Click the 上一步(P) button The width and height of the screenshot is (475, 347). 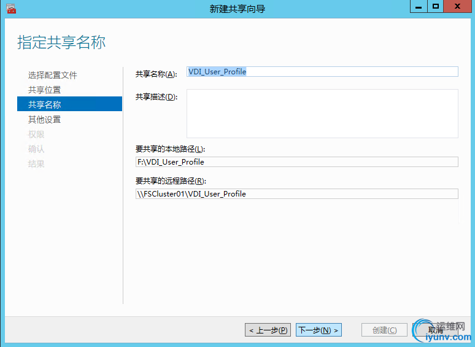[x=268, y=330]
